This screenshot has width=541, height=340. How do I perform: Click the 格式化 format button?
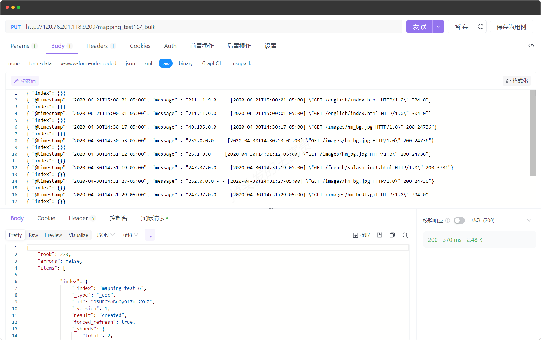pyautogui.click(x=517, y=81)
